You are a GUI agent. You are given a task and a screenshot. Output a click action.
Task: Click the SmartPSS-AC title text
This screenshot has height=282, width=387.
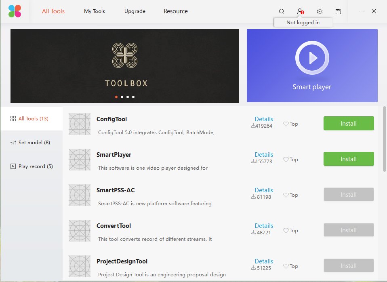[116, 190]
